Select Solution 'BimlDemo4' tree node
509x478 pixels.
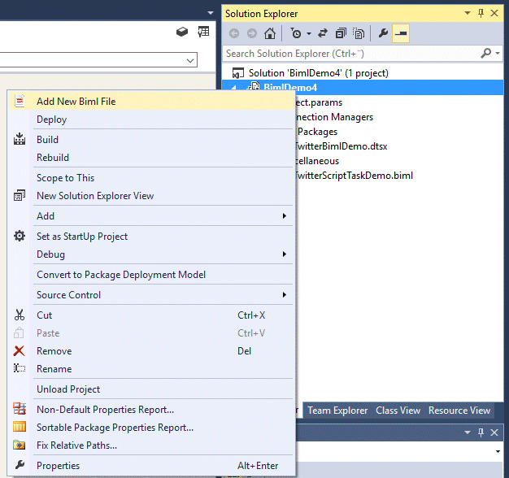click(318, 73)
